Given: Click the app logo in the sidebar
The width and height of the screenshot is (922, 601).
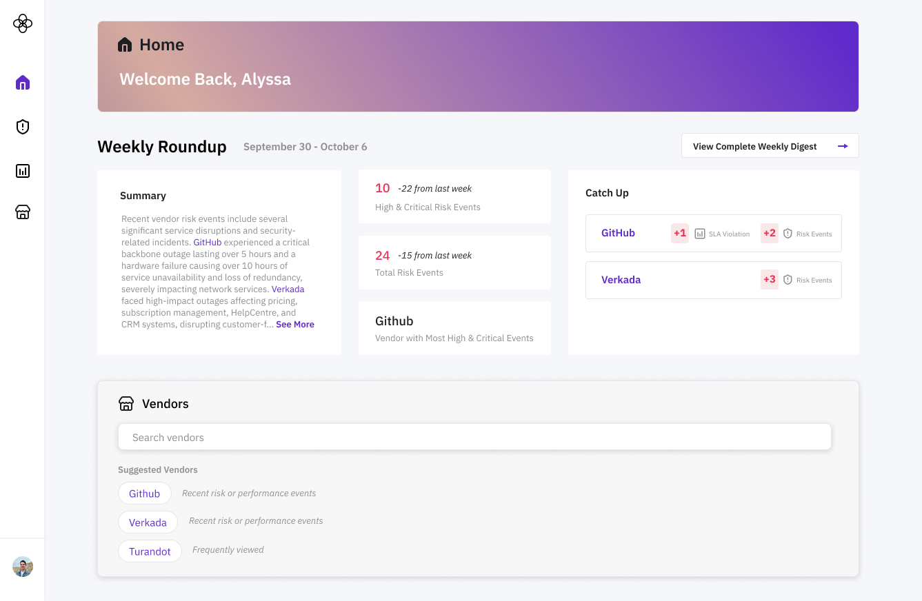Looking at the screenshot, I should tap(23, 23).
